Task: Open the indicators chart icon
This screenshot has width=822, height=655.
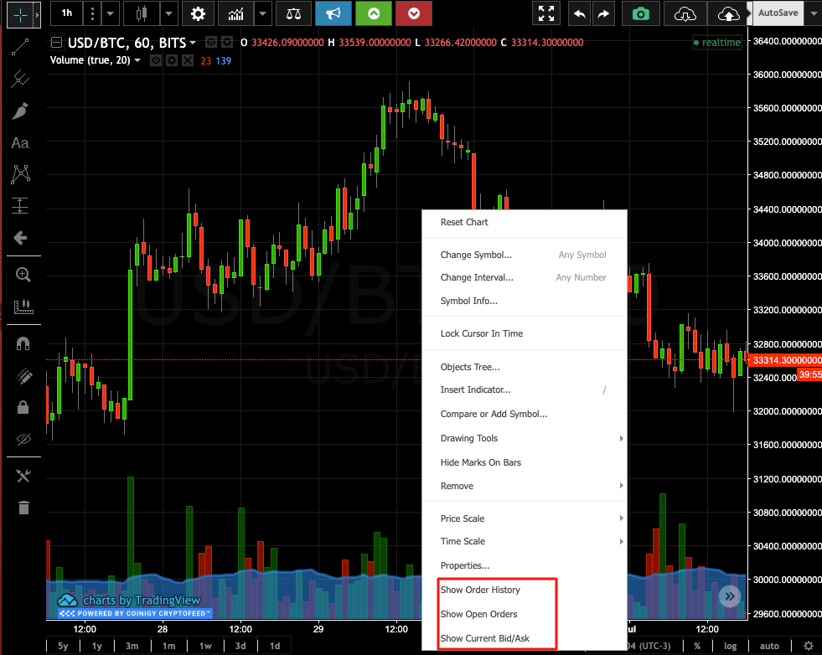Action: tap(236, 13)
